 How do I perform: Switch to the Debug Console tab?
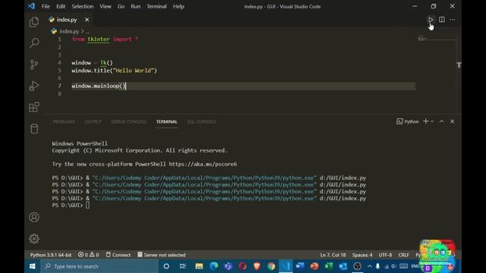[x=128, y=121]
